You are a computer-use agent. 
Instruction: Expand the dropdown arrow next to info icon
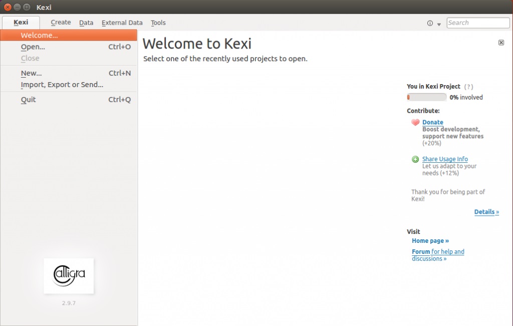(x=439, y=24)
